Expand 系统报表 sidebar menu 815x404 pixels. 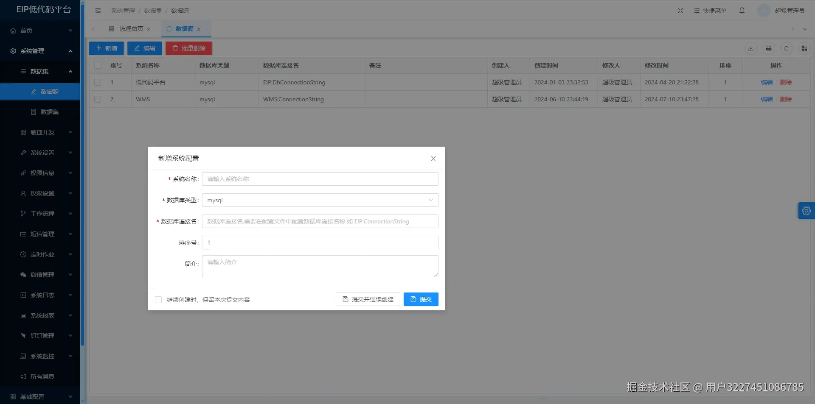[x=40, y=315]
